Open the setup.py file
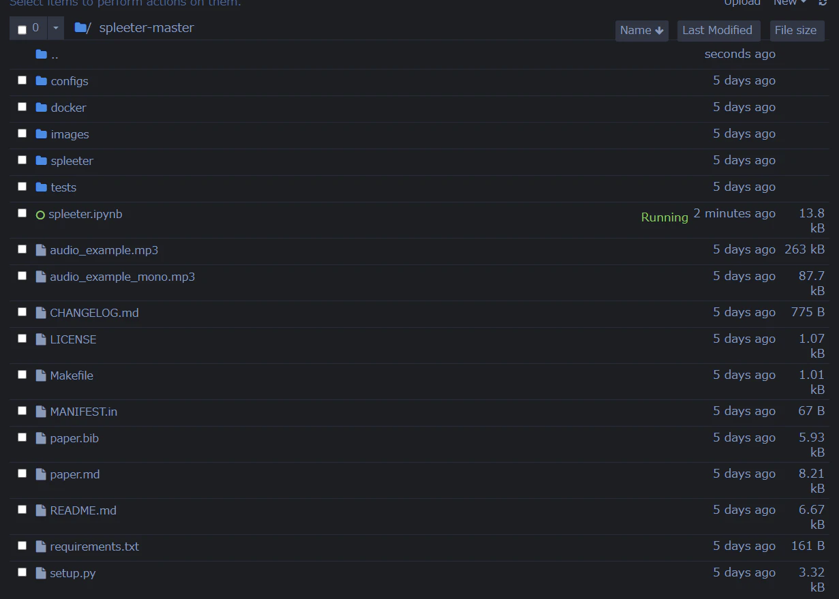This screenshot has width=839, height=599. 73,574
